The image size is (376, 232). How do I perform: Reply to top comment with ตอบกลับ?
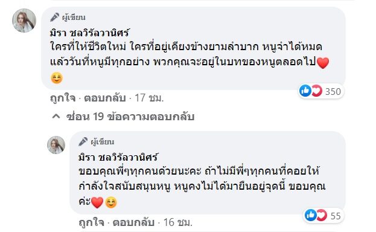105,98
